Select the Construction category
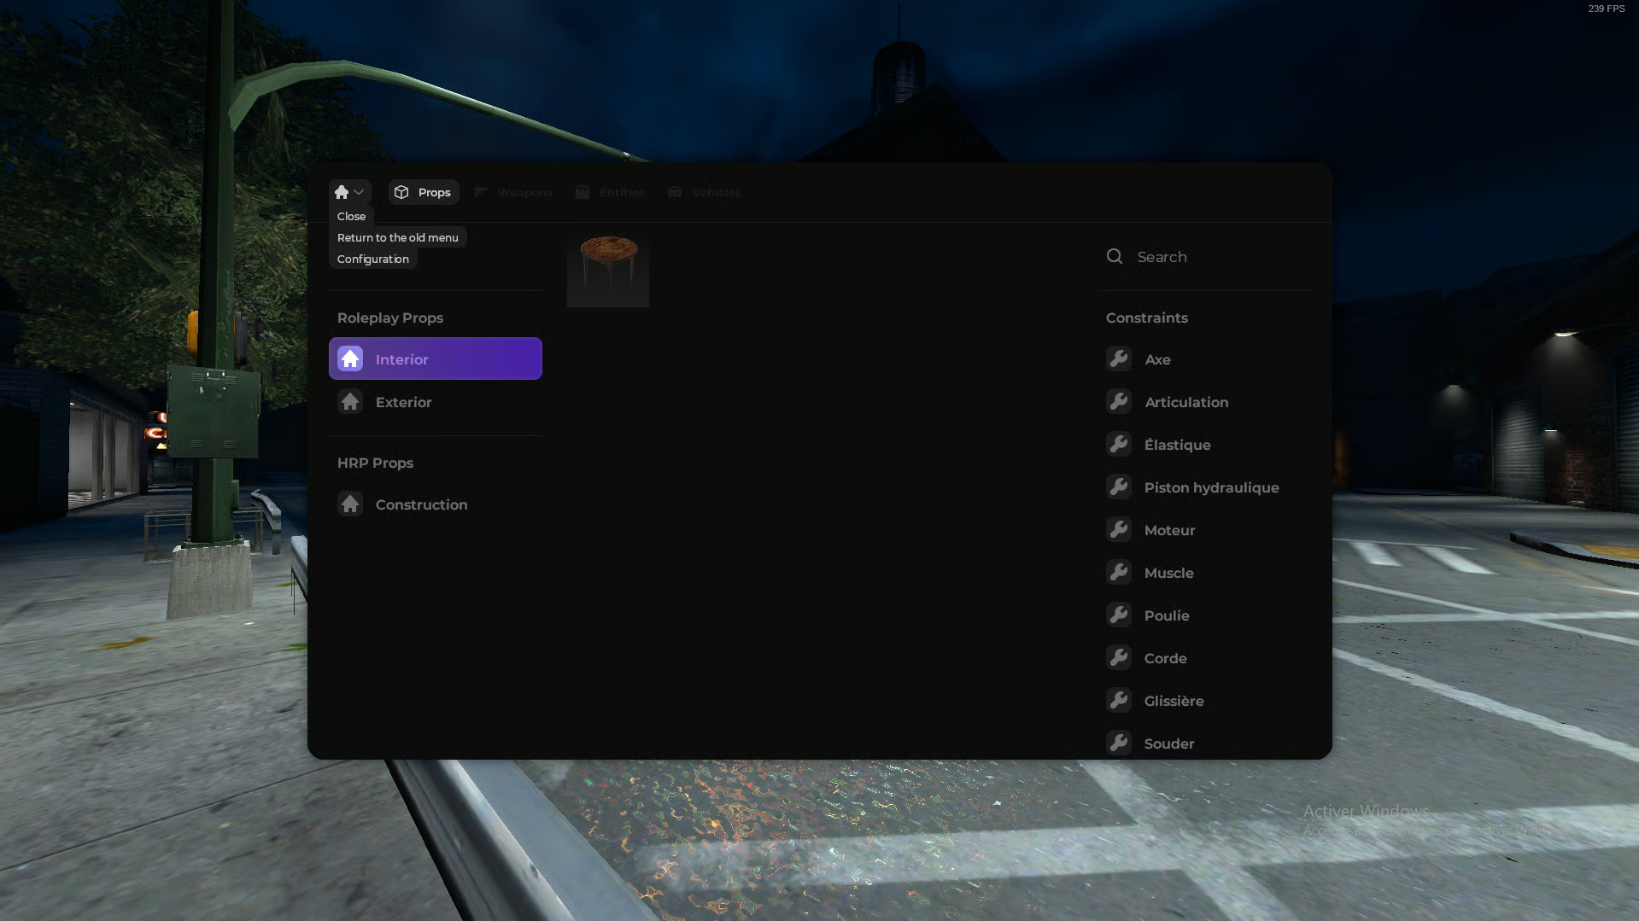 [x=436, y=504]
